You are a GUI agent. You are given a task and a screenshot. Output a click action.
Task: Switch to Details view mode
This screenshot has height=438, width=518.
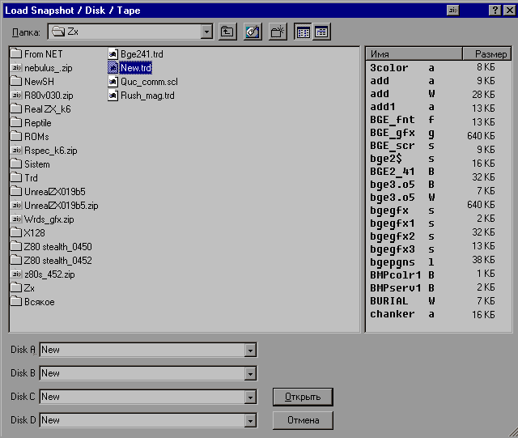coord(321,32)
